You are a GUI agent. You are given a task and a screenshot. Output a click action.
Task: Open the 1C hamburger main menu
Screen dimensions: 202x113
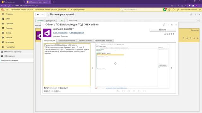(7, 10)
